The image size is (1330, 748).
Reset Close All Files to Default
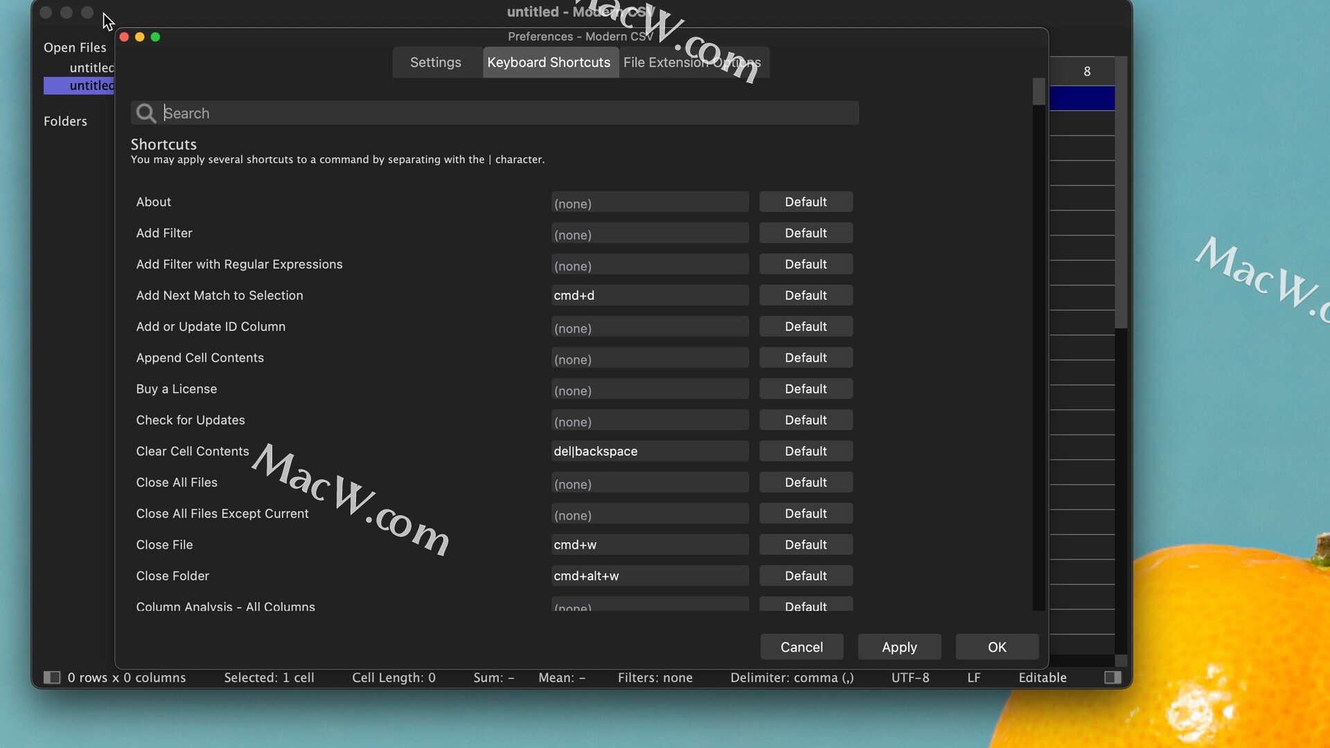pos(806,483)
